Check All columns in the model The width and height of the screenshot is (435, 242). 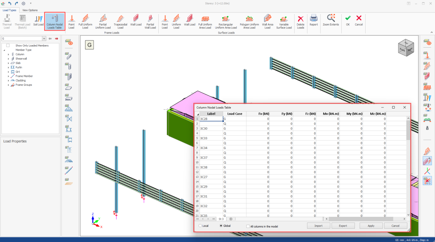(248, 226)
